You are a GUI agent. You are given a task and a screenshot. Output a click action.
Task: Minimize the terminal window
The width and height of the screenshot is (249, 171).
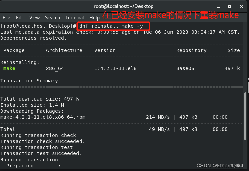point(218,6)
